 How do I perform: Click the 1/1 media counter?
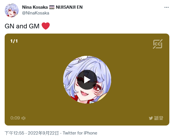(x=14, y=41)
